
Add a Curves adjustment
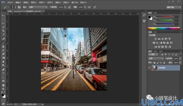click(x=162, y=39)
